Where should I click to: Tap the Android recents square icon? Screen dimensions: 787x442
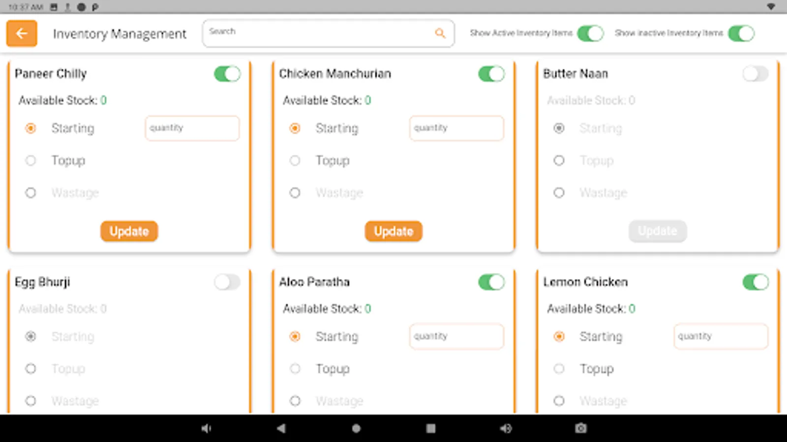coord(431,428)
